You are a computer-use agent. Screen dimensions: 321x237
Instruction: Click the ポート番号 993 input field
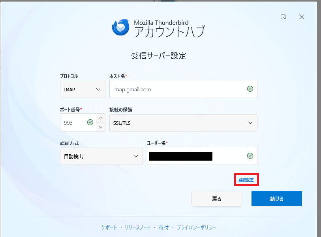click(x=78, y=122)
